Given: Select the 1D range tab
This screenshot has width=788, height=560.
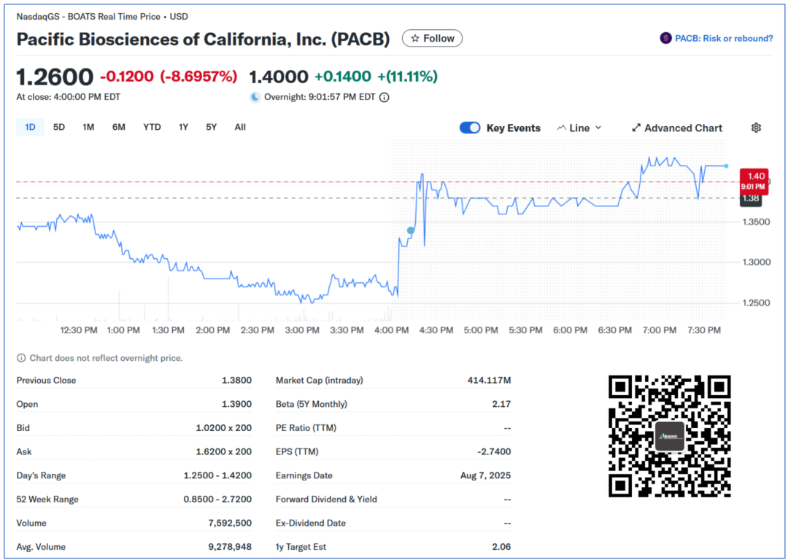Looking at the screenshot, I should [x=30, y=127].
